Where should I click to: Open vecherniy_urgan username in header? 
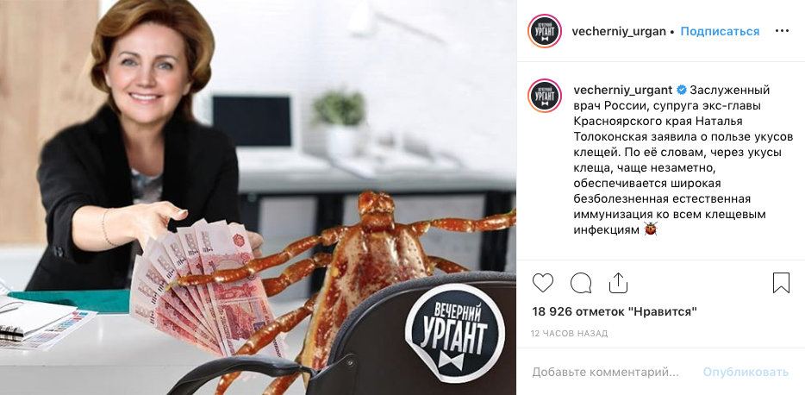click(620, 31)
